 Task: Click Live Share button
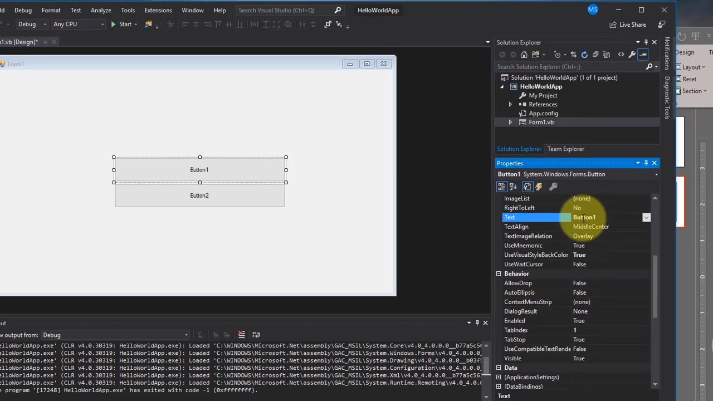(x=628, y=25)
